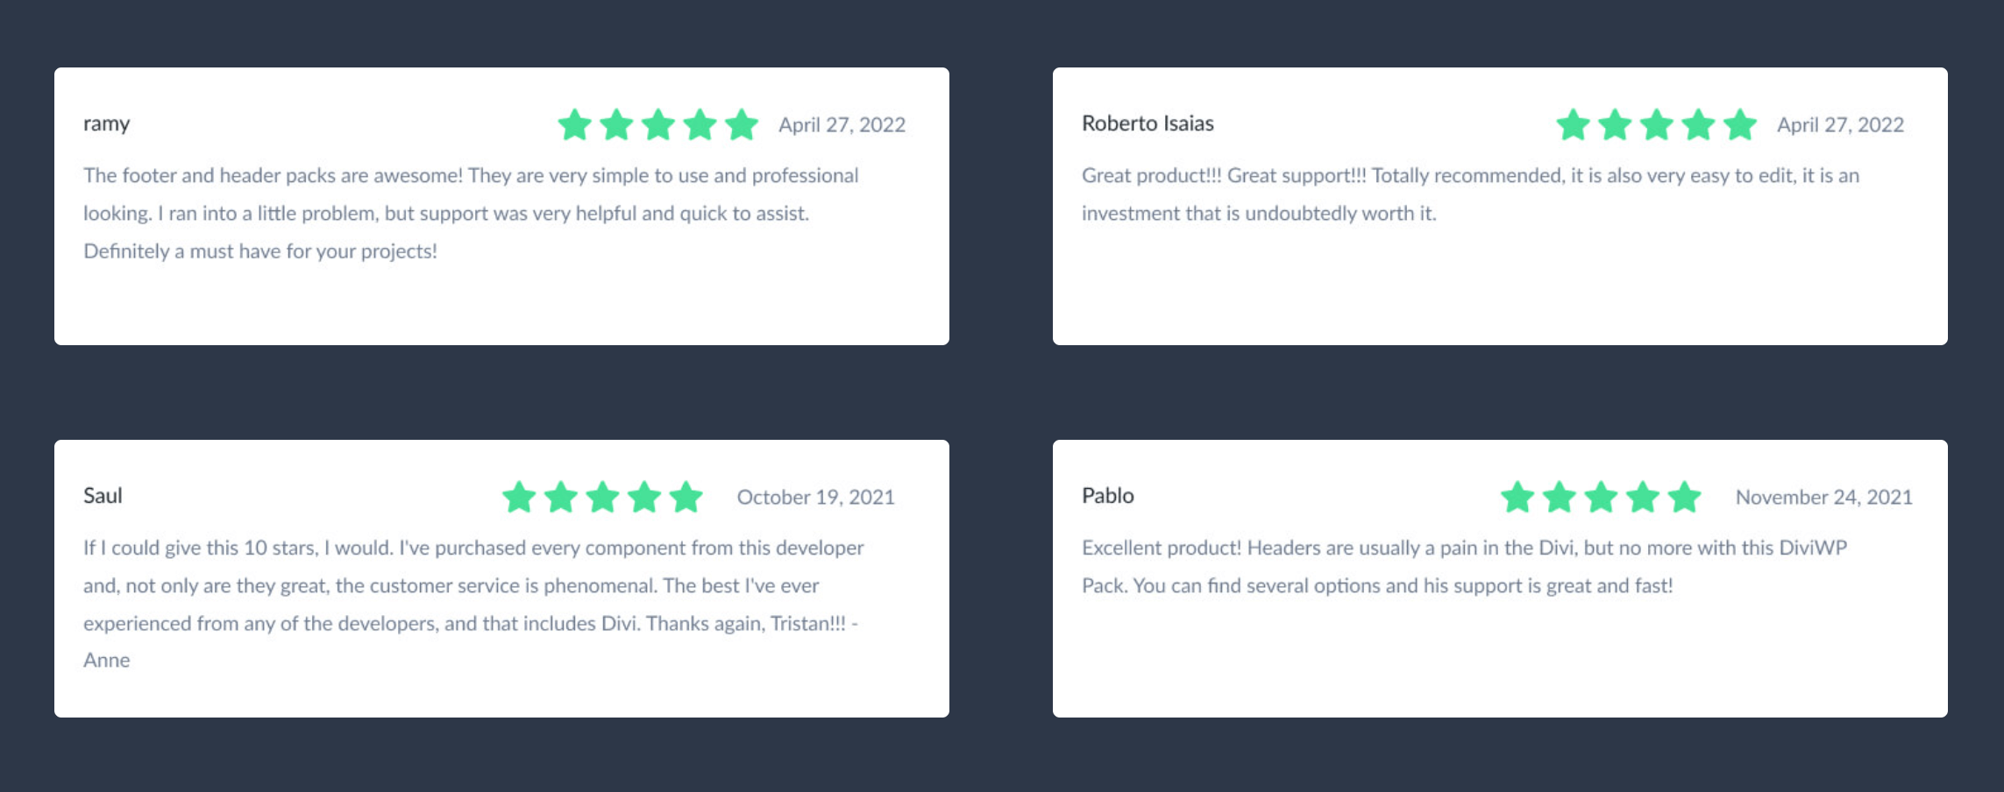This screenshot has width=2004, height=792.
Task: Click the reviewer name Roberto Isaias
Action: coord(1148,124)
